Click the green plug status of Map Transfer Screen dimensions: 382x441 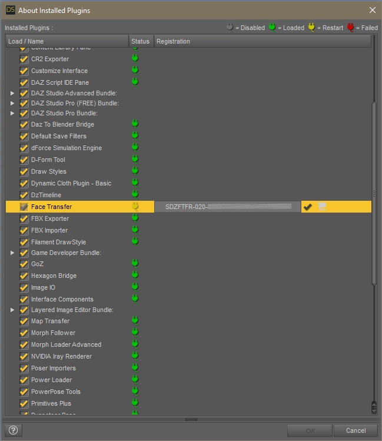coord(135,321)
